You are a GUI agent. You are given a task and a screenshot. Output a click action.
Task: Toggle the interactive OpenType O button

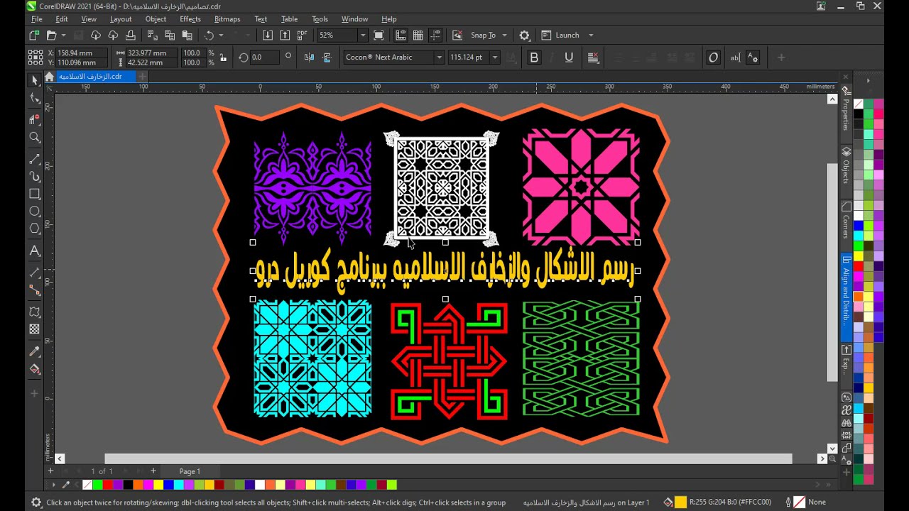(714, 57)
